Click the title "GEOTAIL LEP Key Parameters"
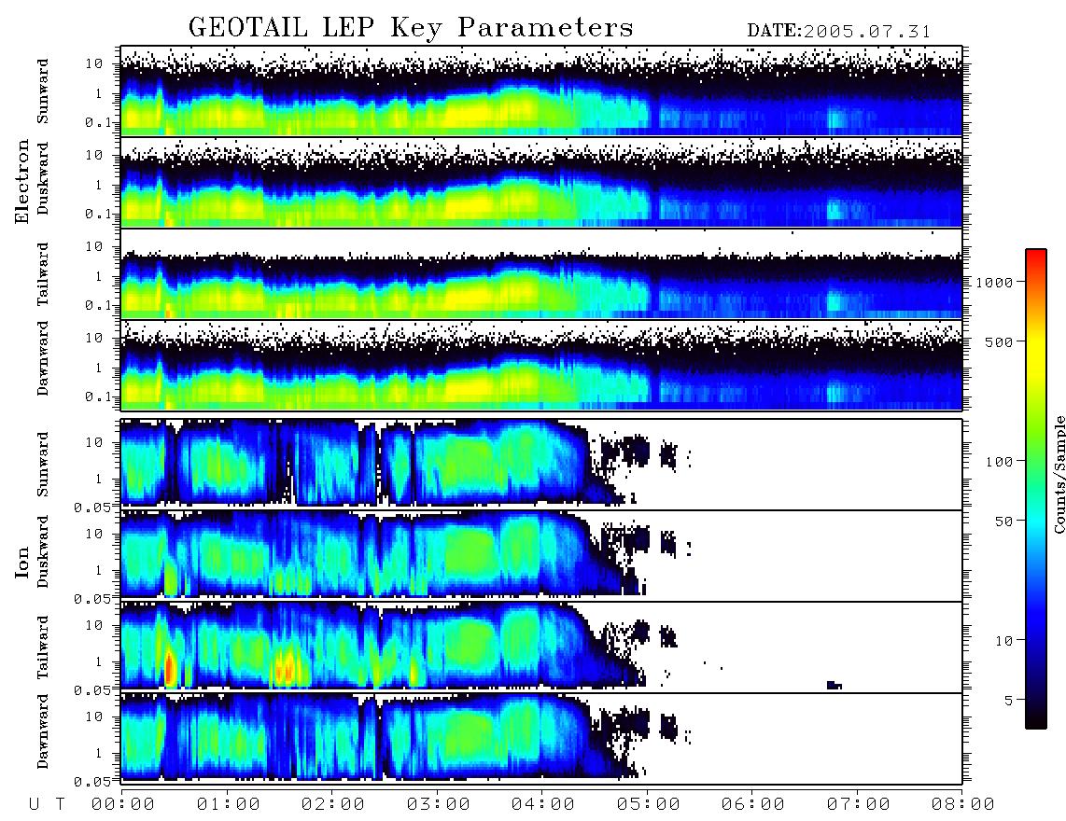Screen dimensions: 1066x821 click(411, 28)
